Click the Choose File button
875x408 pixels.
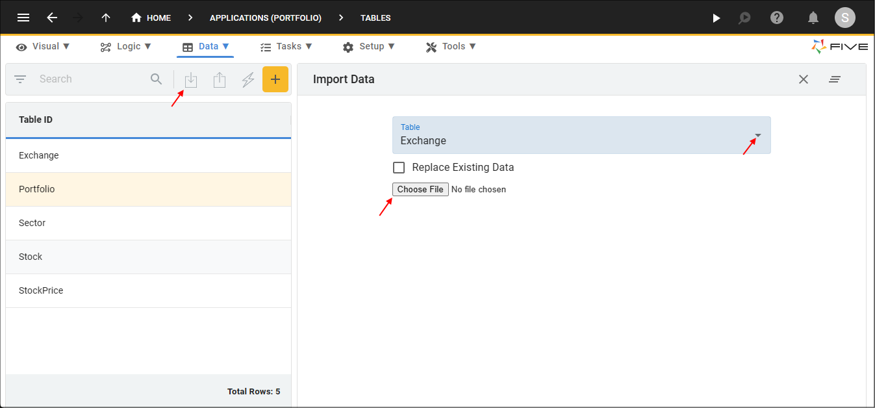420,189
